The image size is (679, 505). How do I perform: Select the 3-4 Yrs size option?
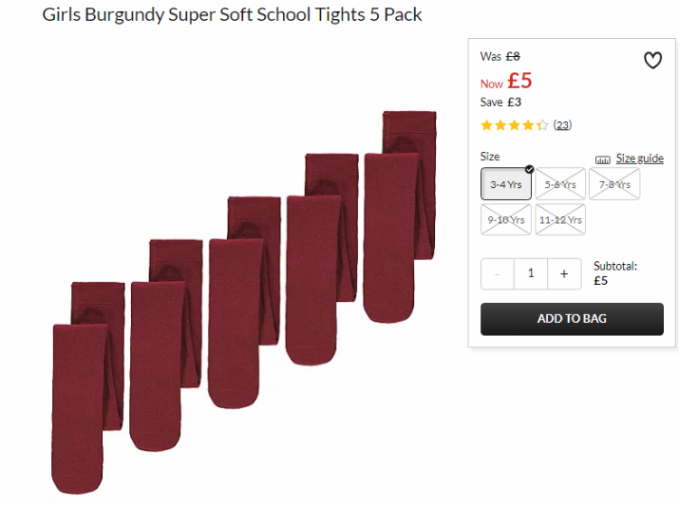click(506, 184)
